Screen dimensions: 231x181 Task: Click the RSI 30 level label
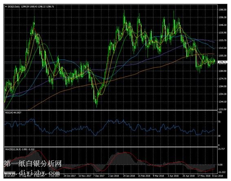[x=219, y=136]
